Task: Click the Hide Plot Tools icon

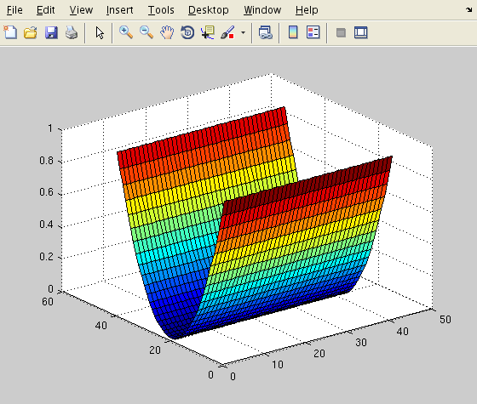Action: click(x=341, y=32)
